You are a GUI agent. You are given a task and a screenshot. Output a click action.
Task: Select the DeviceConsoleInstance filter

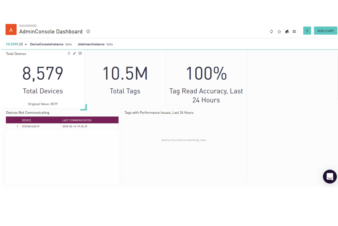click(x=47, y=44)
